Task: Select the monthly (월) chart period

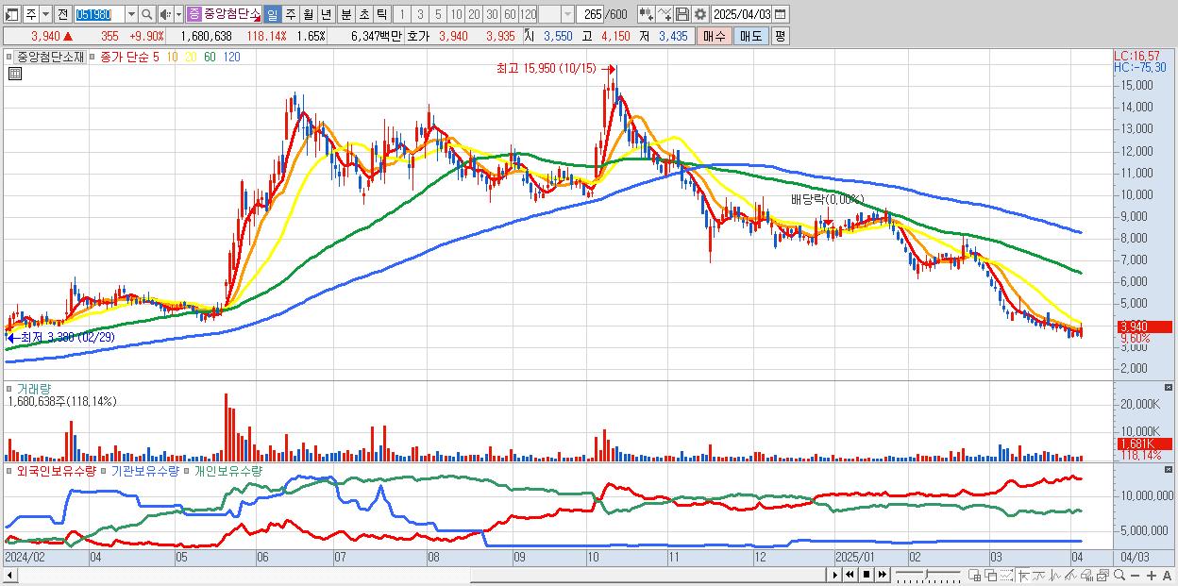Action: [308, 14]
